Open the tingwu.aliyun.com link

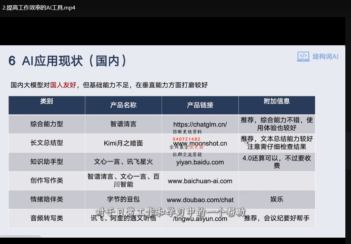click(x=200, y=219)
